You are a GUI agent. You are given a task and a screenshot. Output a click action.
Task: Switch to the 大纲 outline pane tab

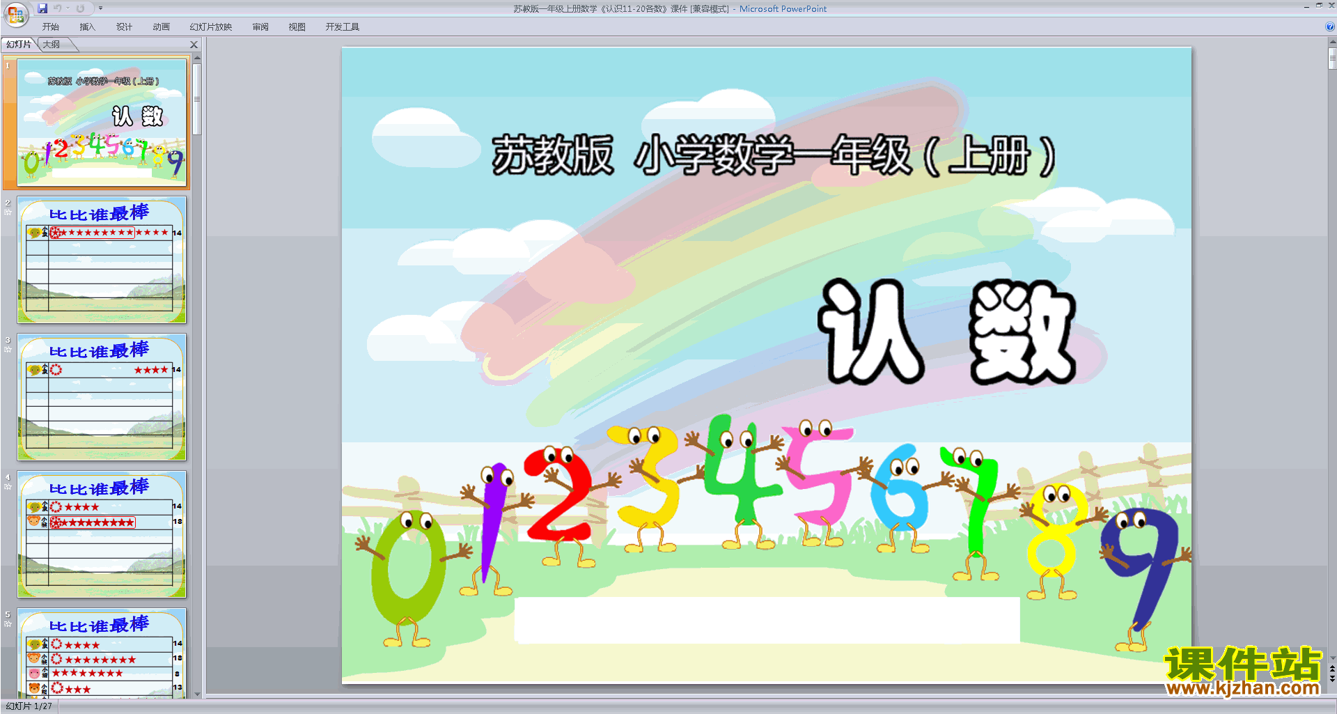(52, 45)
